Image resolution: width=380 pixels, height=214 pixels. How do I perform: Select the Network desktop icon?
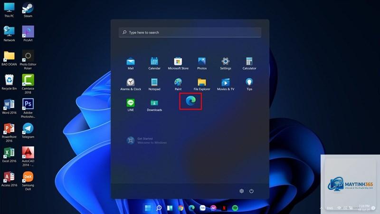pyautogui.click(x=9, y=34)
